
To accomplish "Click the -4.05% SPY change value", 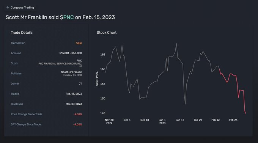I will [x=77, y=124].
